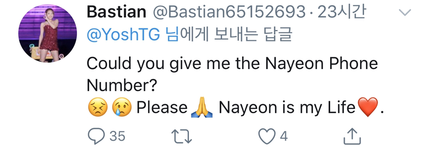Click the like count 4

284,136
